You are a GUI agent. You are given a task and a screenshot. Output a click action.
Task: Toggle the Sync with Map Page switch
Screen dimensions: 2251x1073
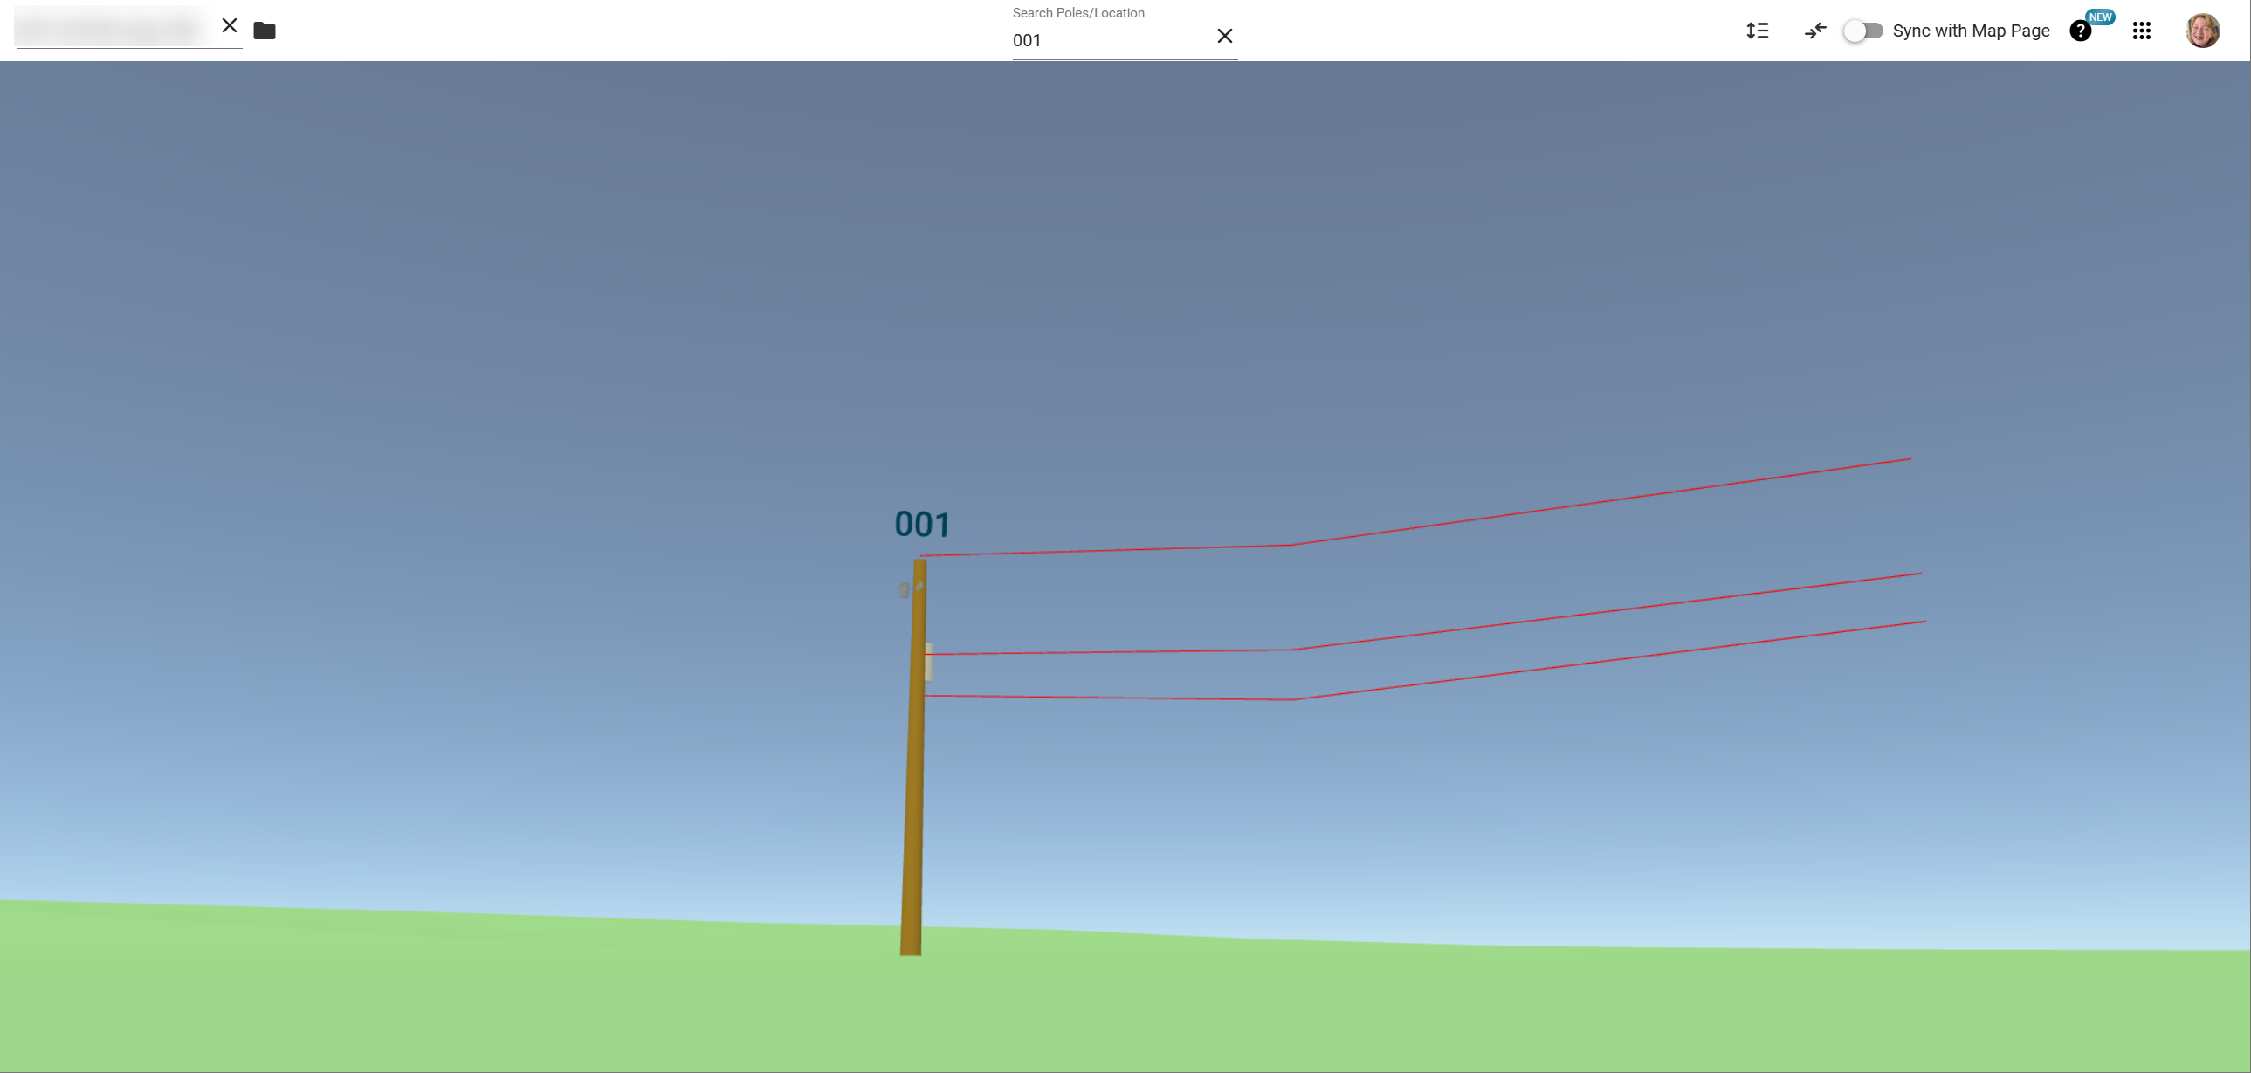(x=1862, y=31)
